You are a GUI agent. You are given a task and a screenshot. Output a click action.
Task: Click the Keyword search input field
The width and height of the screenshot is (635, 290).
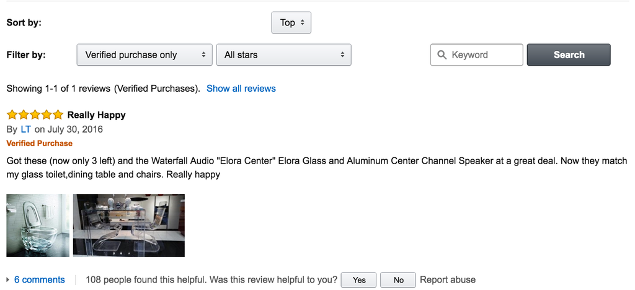477,55
